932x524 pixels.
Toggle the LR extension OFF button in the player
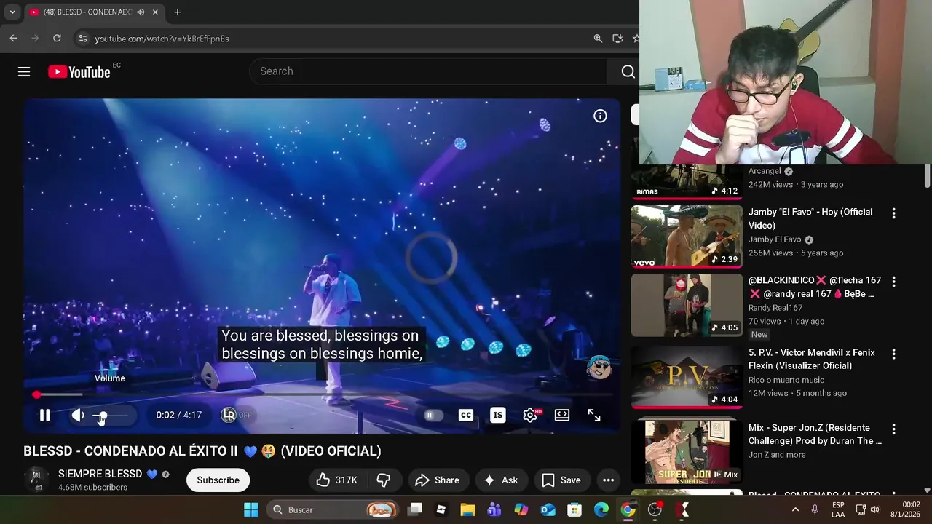[x=237, y=415]
